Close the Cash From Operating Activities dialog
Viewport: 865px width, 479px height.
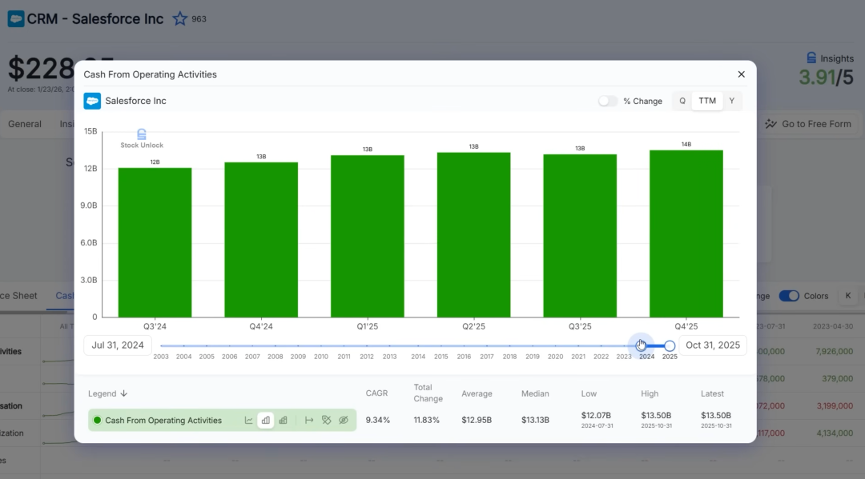pos(741,74)
